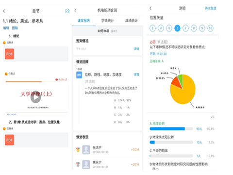Click the 1.1 绪论、质点、参考系 title
The height and width of the screenshot is (175, 233).
click(23, 21)
